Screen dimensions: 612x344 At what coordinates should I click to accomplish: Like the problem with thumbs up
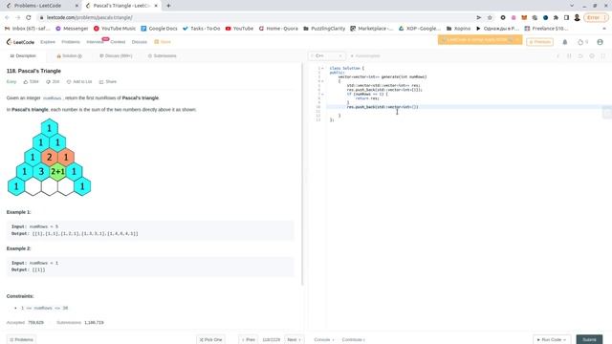[26, 82]
